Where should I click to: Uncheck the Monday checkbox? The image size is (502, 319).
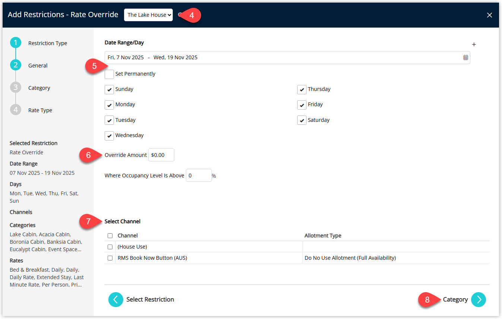(x=109, y=105)
